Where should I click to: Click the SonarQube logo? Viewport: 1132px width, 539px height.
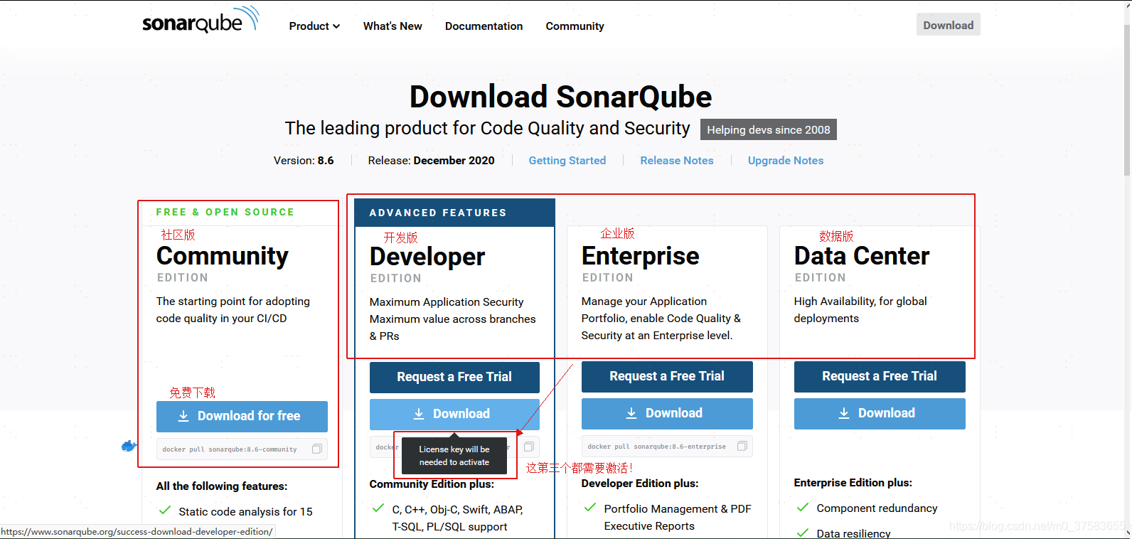tap(201, 21)
